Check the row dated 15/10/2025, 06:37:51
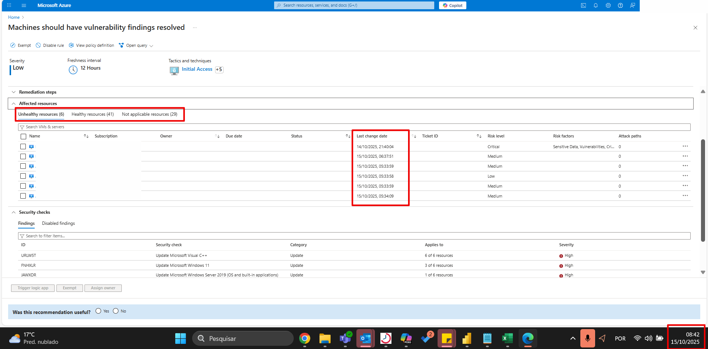 23,156
